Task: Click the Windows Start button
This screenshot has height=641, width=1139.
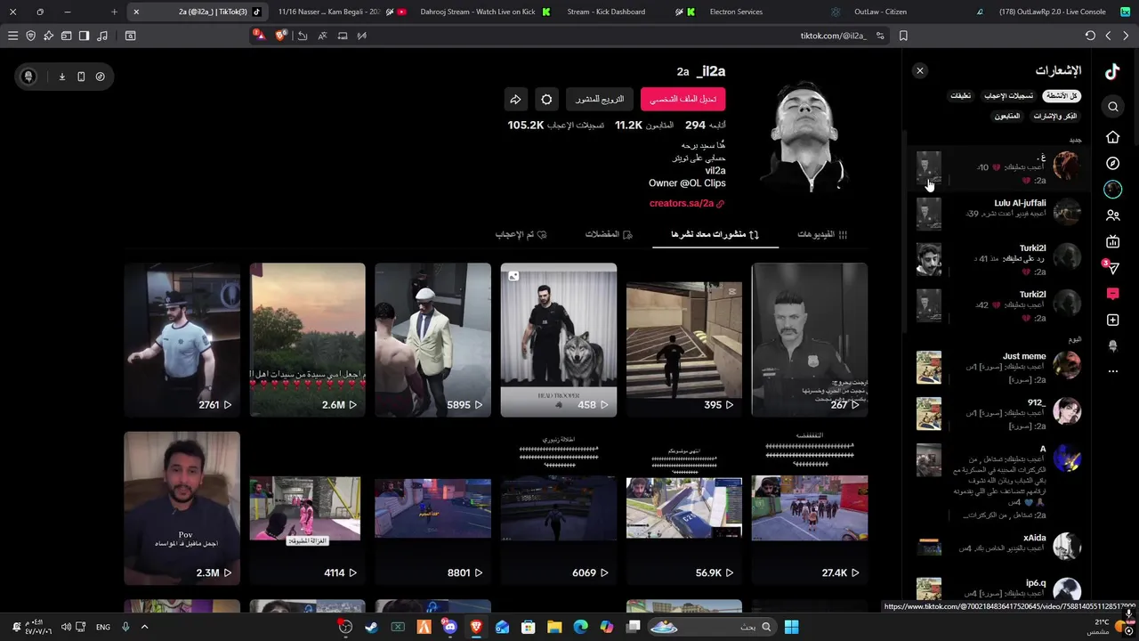Action: pos(791,627)
